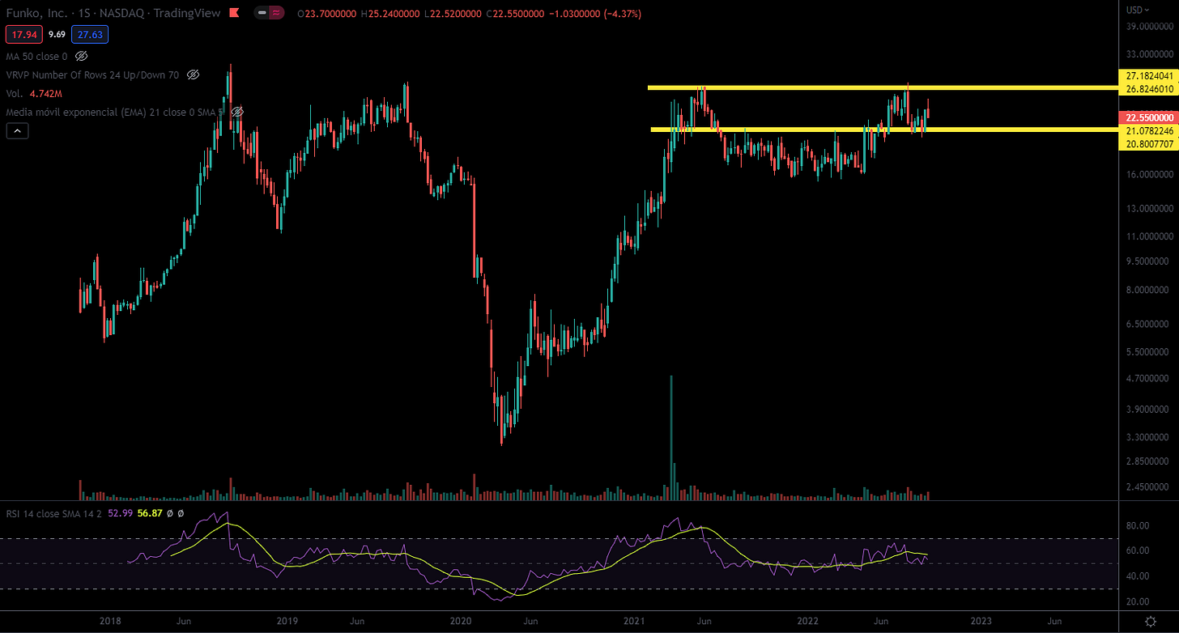Open chart settings gear at bottom right
1179x633 pixels.
(1151, 620)
